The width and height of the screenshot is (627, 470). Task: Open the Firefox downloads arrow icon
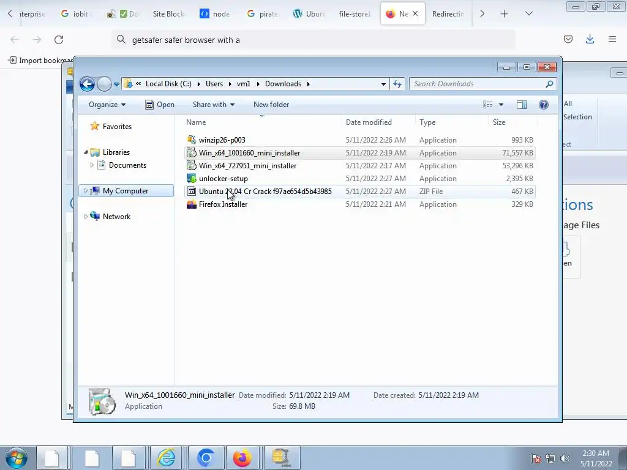[590, 39]
